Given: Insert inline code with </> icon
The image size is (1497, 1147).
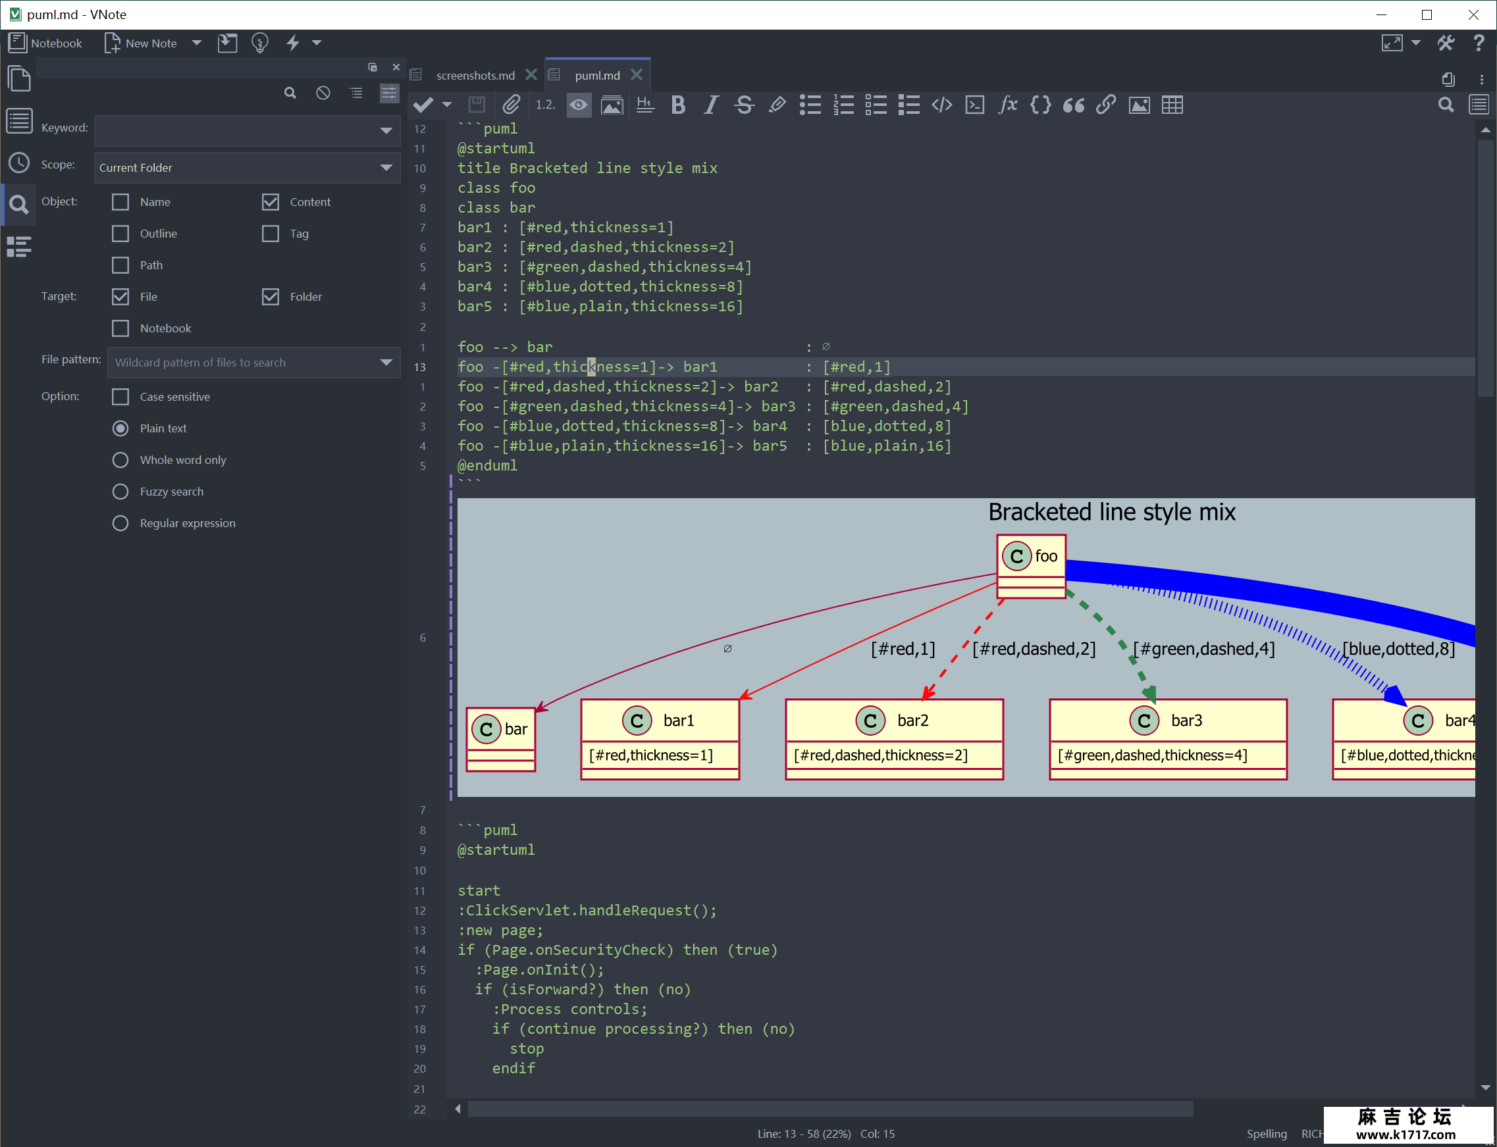Looking at the screenshot, I should (x=942, y=105).
